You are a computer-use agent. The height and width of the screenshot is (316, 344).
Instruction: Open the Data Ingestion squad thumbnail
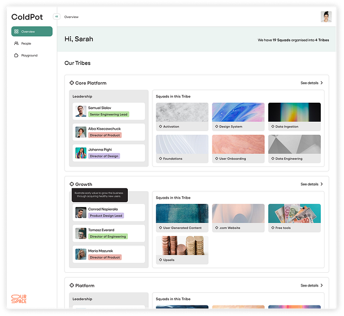tap(295, 112)
